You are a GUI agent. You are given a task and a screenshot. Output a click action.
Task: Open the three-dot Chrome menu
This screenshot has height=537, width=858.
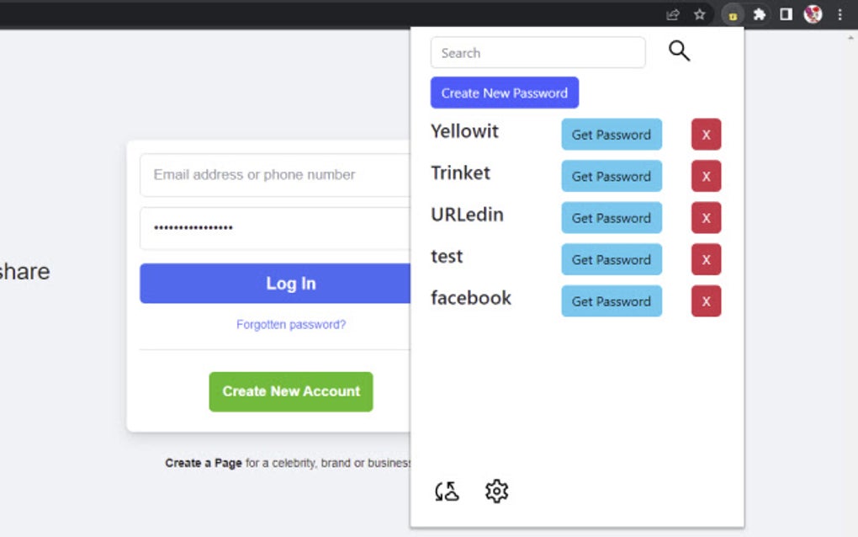(x=840, y=14)
